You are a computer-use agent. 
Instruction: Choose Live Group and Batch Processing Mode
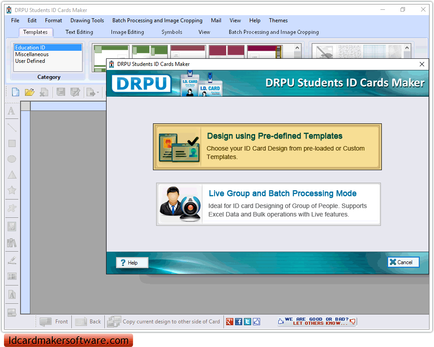click(x=269, y=204)
